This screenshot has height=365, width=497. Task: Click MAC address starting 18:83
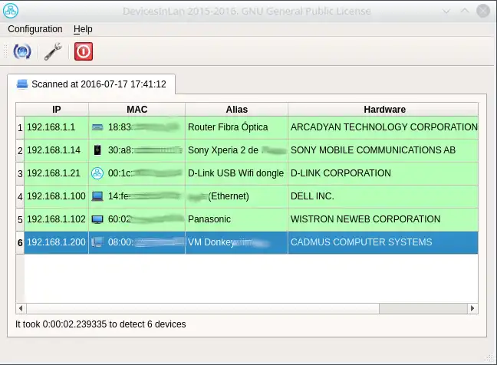click(x=137, y=127)
